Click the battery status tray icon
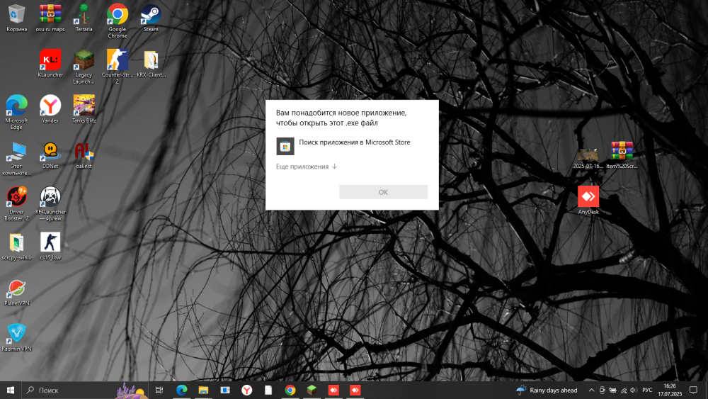 click(x=612, y=390)
